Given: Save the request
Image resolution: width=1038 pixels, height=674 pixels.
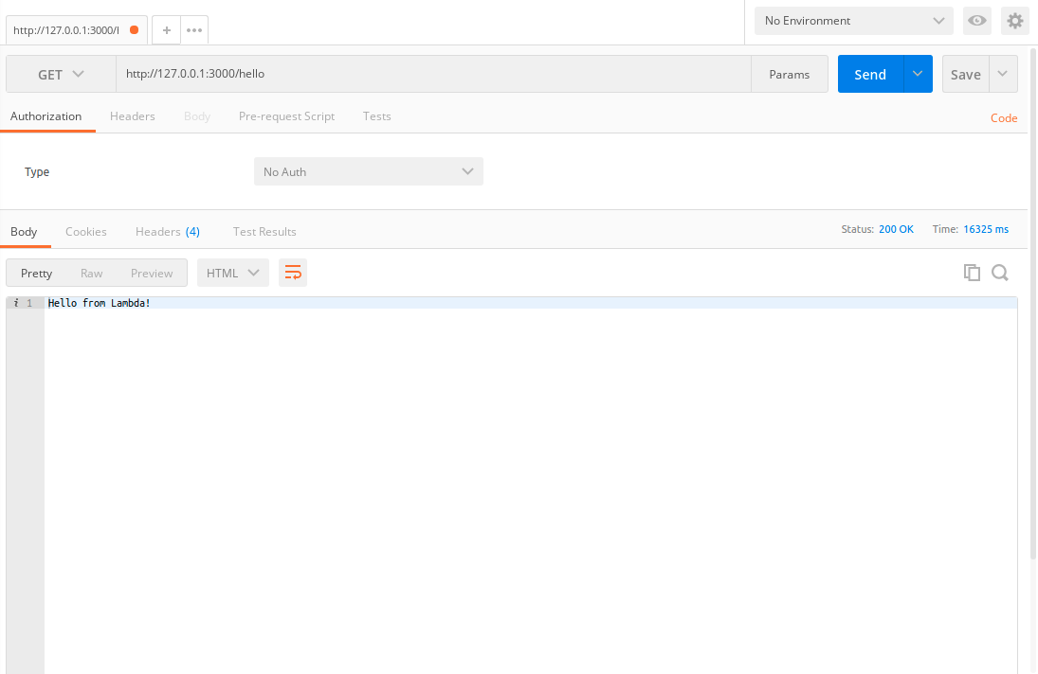Looking at the screenshot, I should click(966, 74).
